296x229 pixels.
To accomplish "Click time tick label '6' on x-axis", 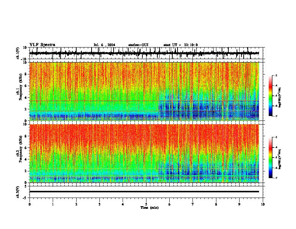I will coord(170,204).
